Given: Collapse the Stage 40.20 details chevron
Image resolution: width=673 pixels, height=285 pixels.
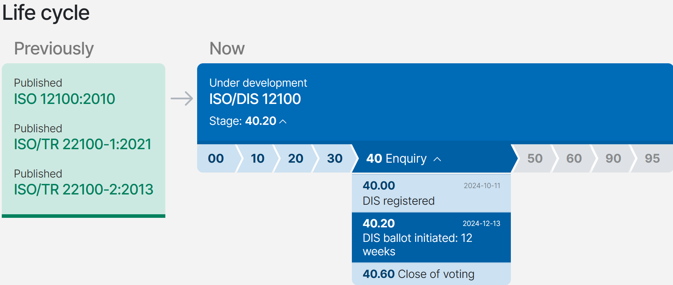Looking at the screenshot, I should (283, 121).
